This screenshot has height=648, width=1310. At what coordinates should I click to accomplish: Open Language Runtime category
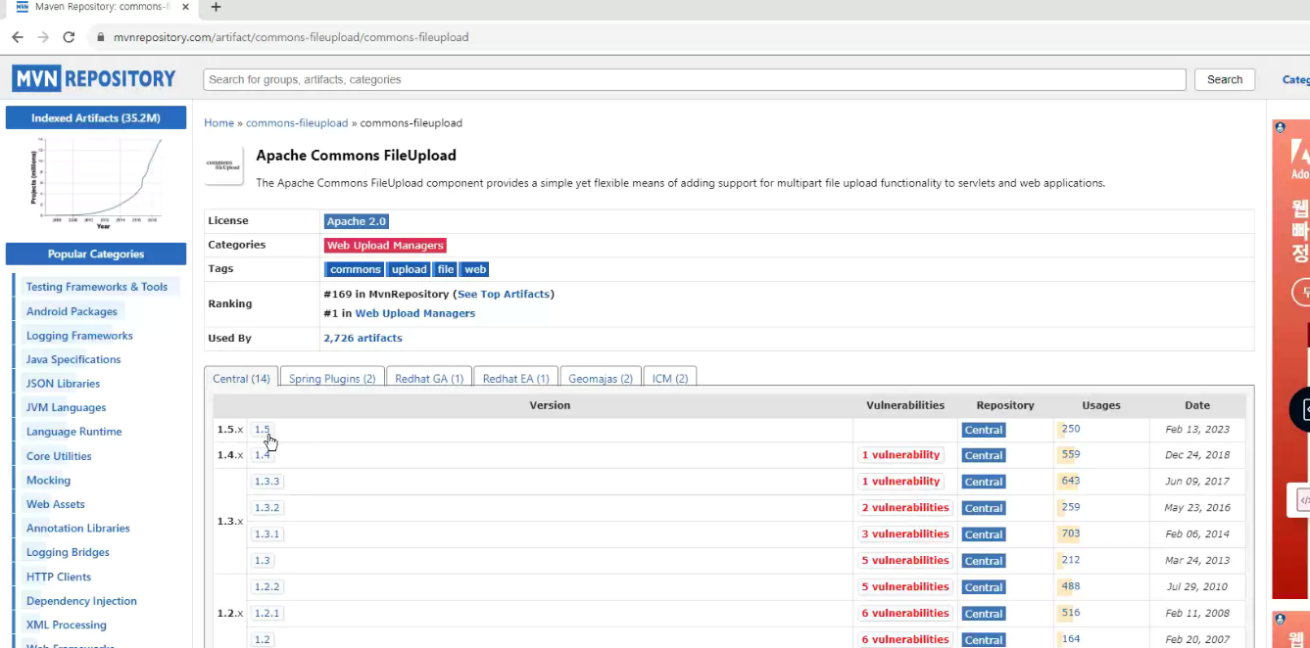click(73, 432)
